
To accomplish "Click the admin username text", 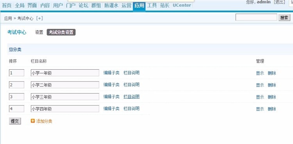I will click(264, 2).
